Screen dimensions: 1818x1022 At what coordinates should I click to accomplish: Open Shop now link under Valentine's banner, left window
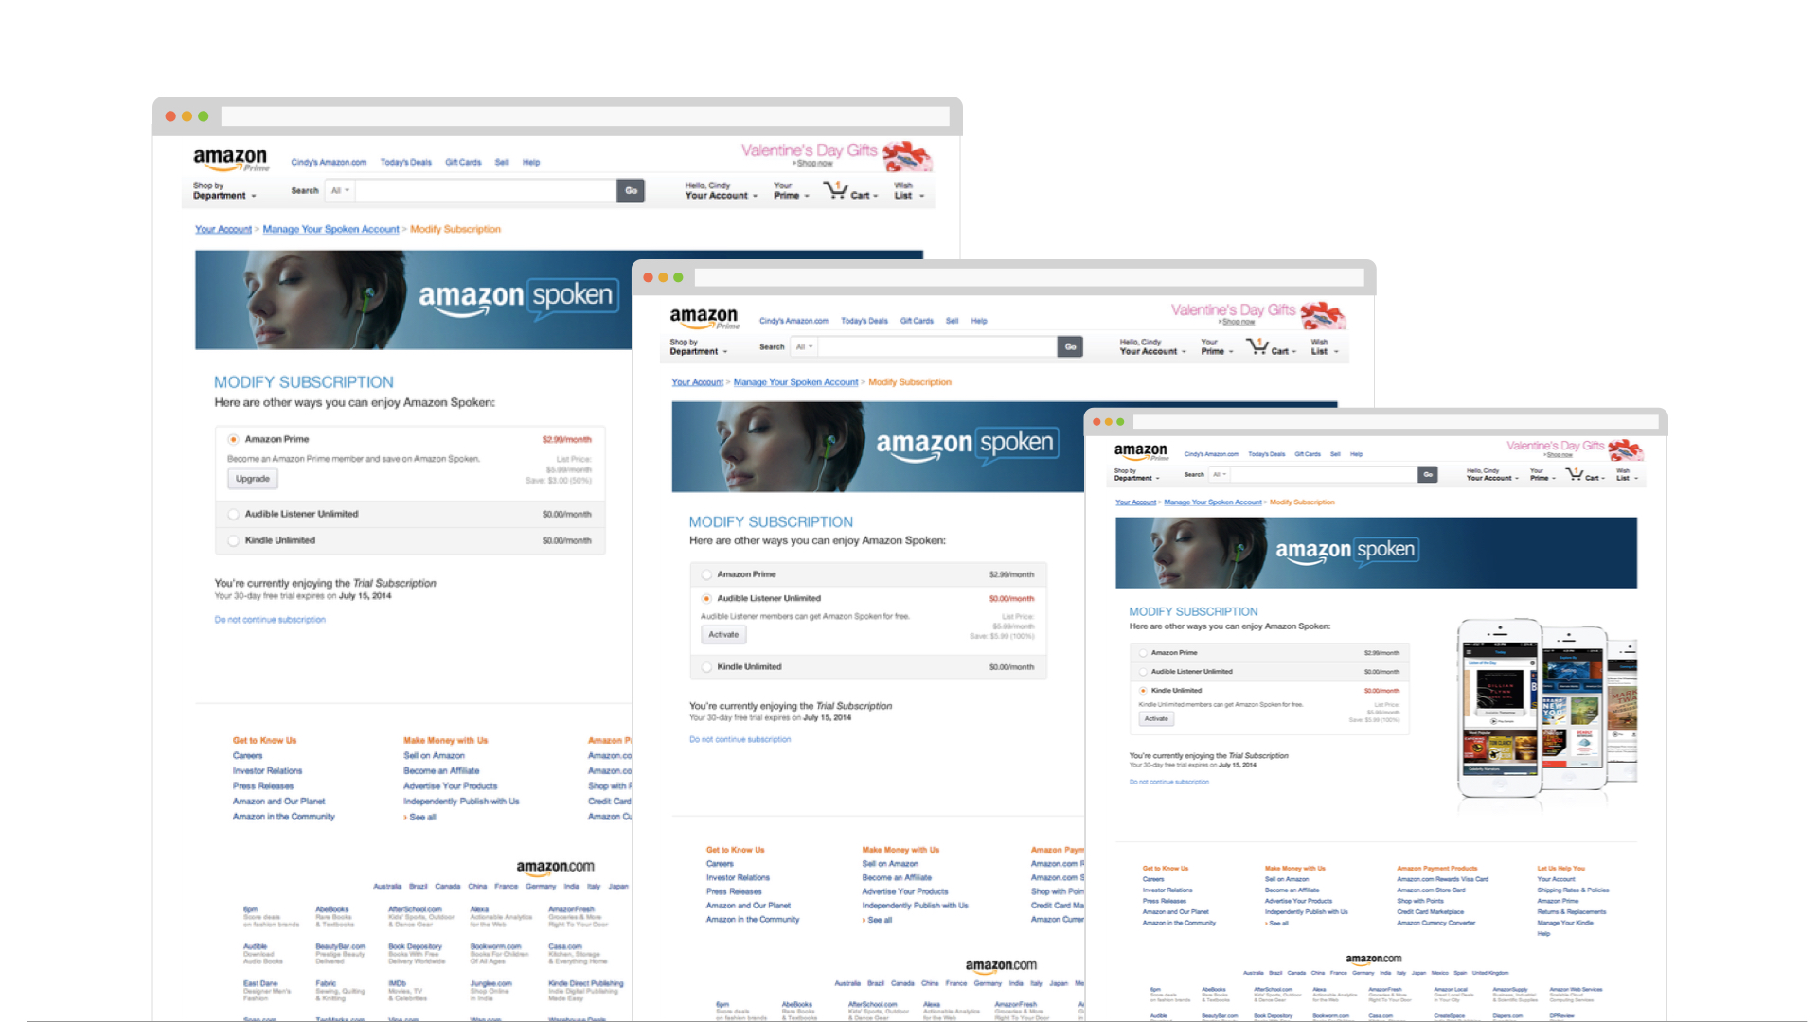pos(814,164)
